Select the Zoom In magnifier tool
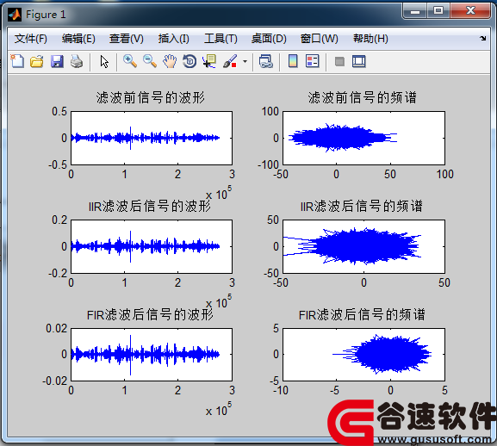Image resolution: width=497 pixels, height=446 pixels. 130,61
